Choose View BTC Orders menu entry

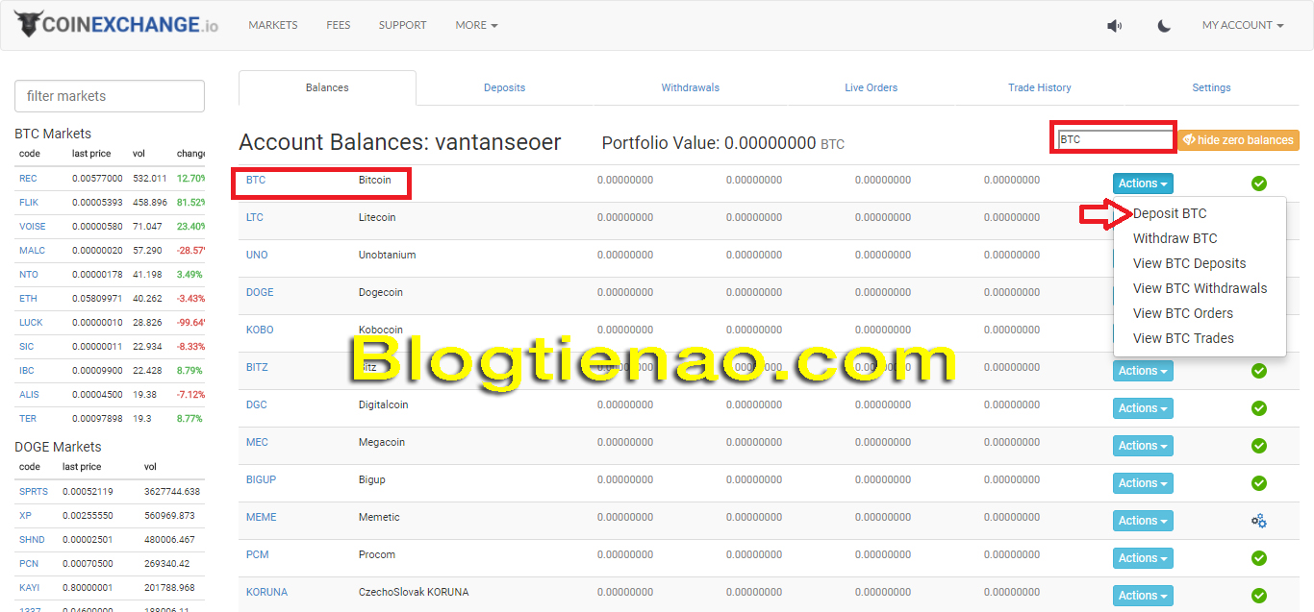pyautogui.click(x=1182, y=313)
